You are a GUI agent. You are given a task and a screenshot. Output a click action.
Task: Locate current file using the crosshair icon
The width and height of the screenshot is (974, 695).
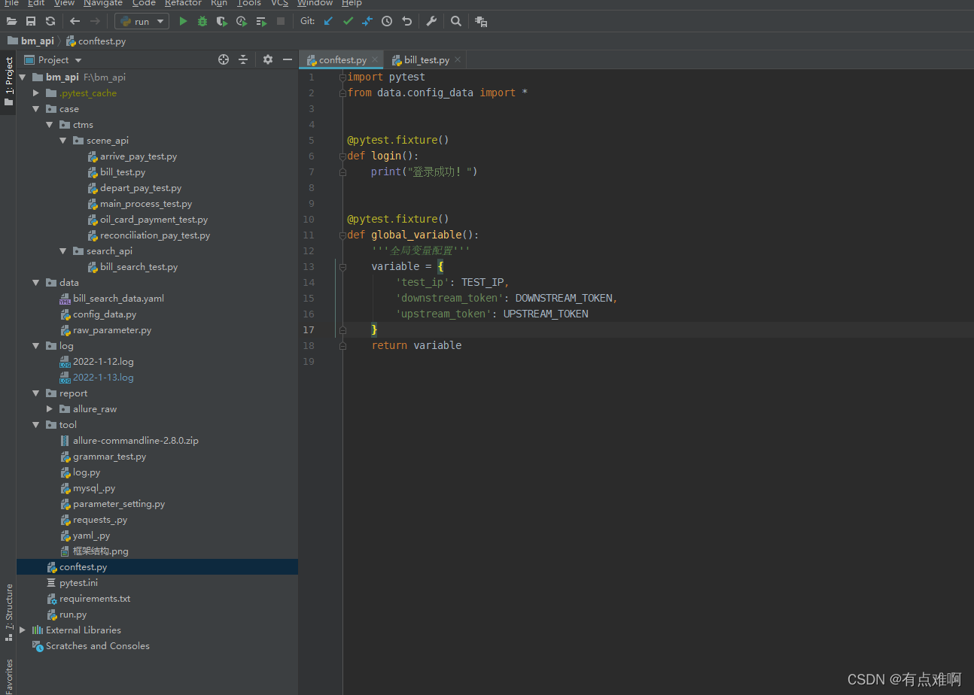click(x=223, y=59)
